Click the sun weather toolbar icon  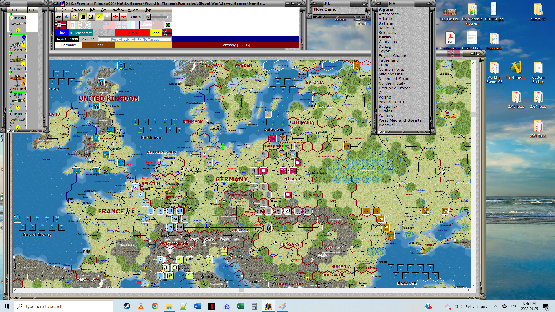99,17
